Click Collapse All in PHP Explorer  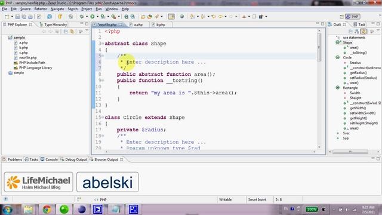(66, 32)
